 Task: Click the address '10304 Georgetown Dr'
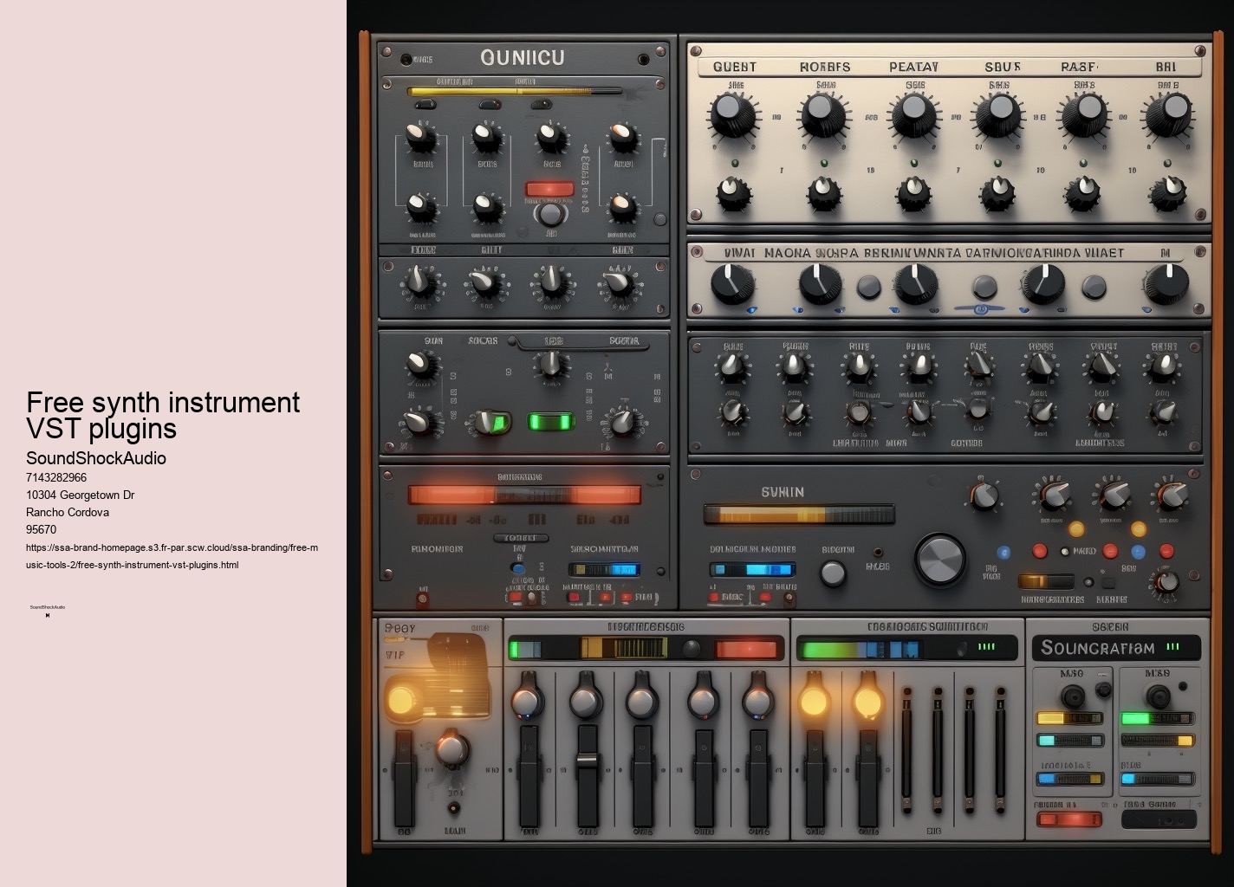pos(81,495)
